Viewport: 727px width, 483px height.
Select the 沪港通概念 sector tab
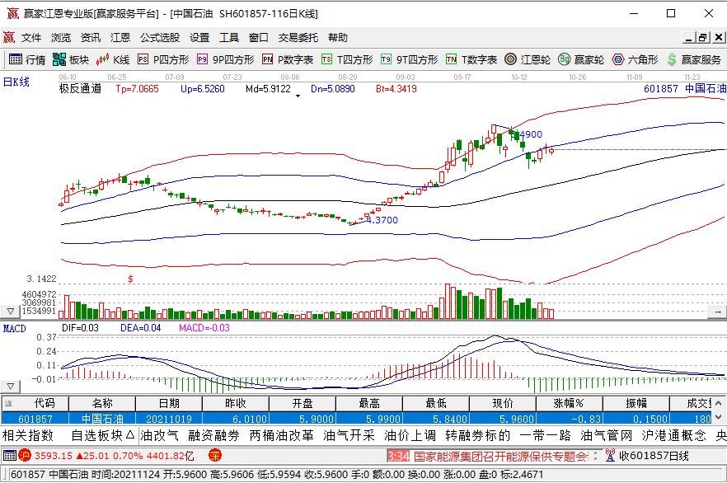[673, 435]
